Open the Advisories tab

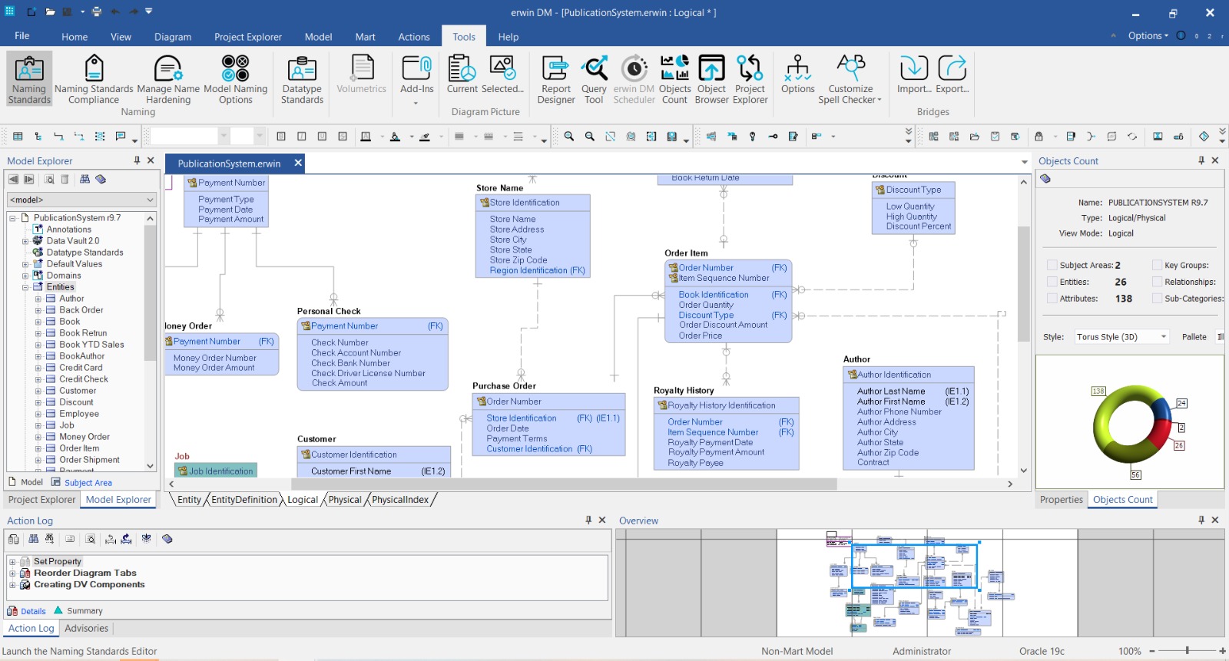[87, 628]
